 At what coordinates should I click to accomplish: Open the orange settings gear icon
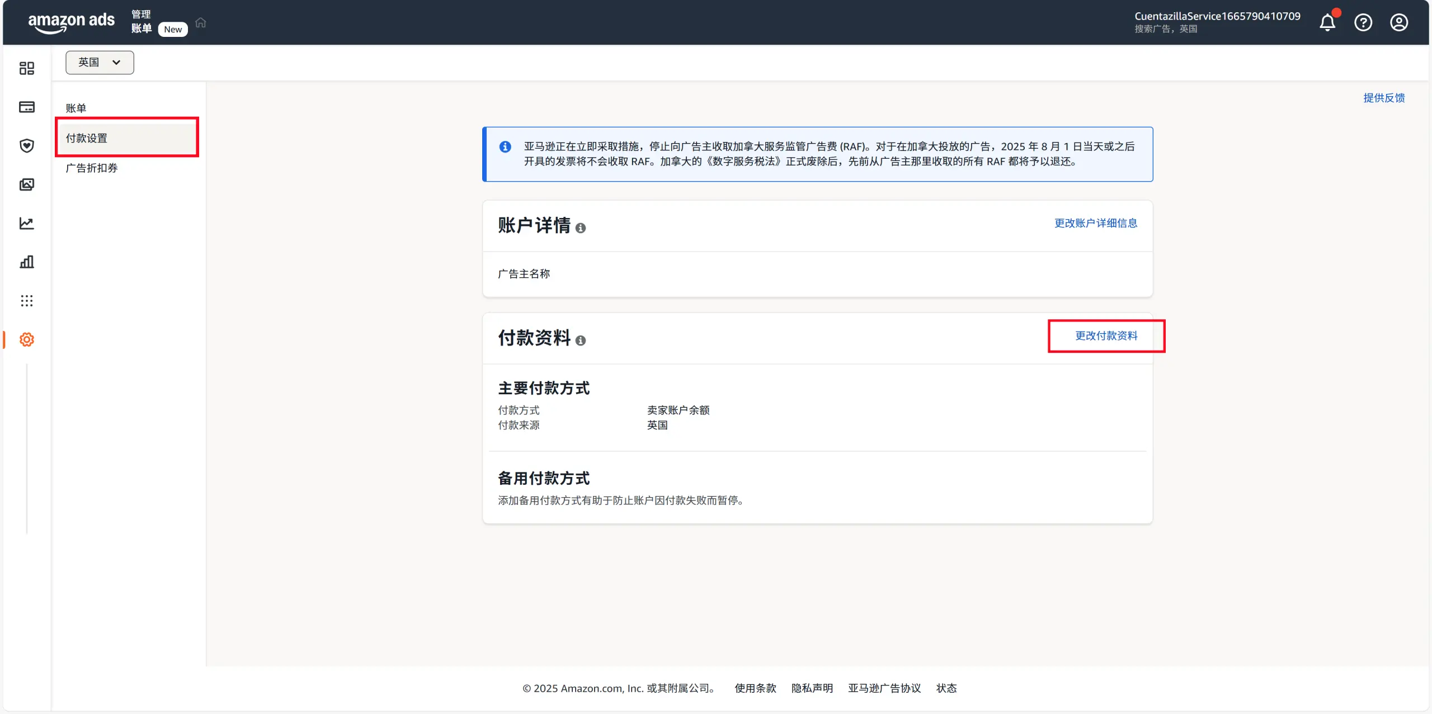(x=27, y=339)
